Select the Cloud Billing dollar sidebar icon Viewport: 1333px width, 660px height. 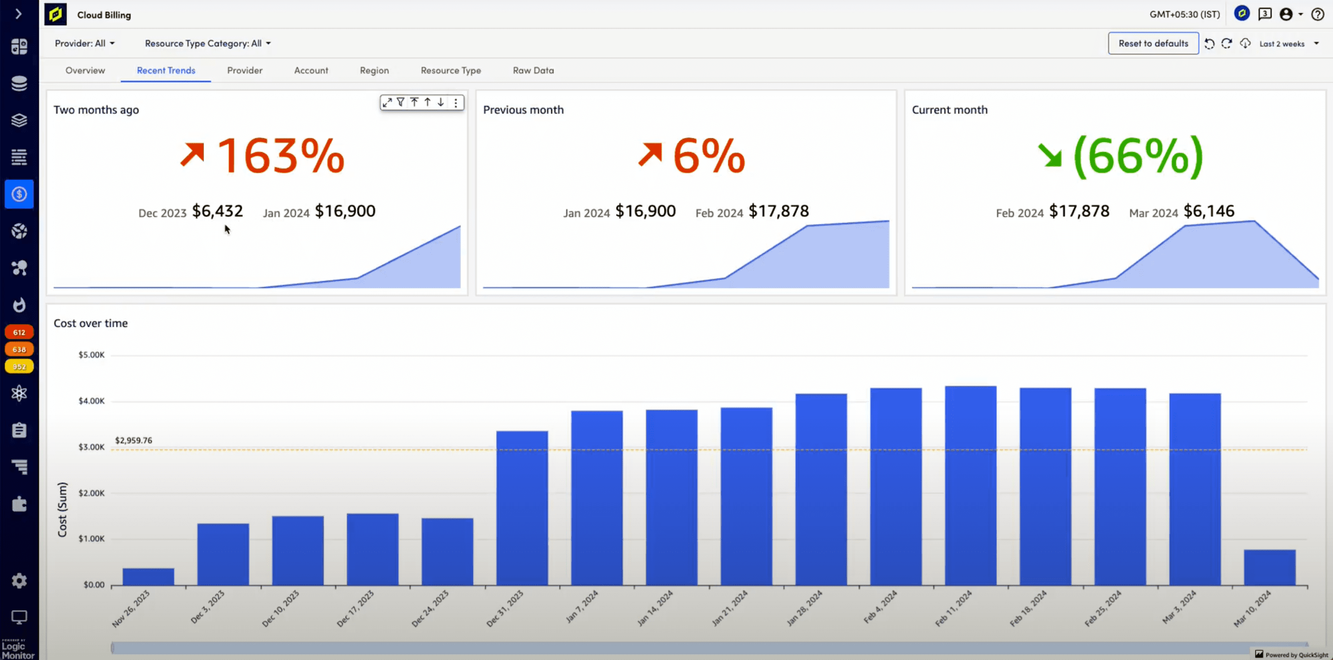[x=19, y=194]
